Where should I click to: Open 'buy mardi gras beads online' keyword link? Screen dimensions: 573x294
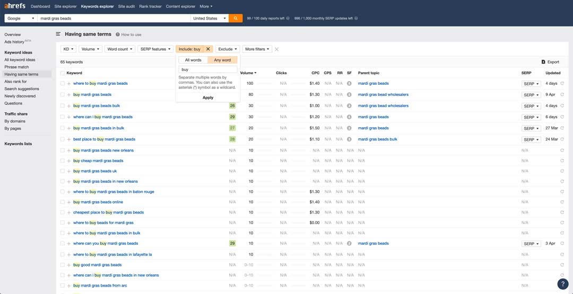click(98, 202)
